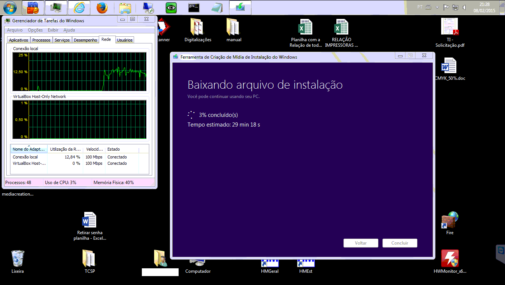The image size is (505, 285).
Task: Sort by Utilização da Rede column
Action: pos(65,149)
